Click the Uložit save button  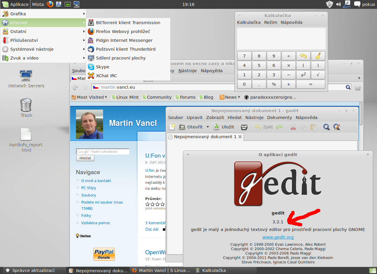pos(224,127)
